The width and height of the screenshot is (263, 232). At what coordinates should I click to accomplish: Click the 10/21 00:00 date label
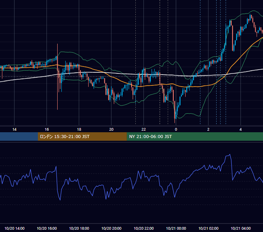(176, 228)
